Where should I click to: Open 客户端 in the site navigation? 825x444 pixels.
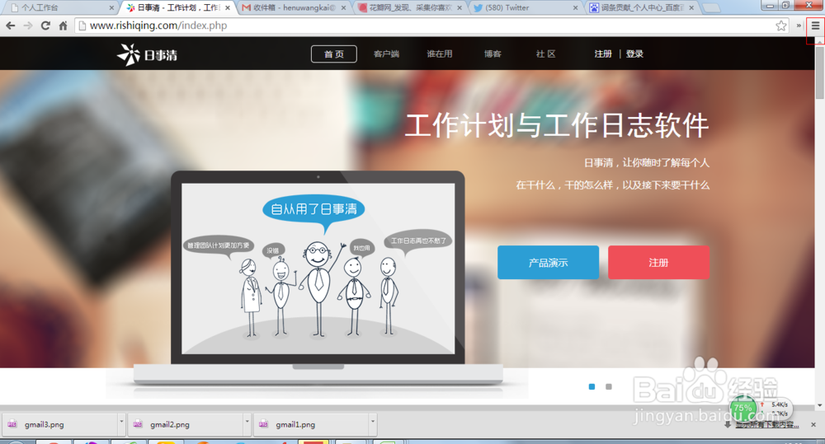(386, 54)
